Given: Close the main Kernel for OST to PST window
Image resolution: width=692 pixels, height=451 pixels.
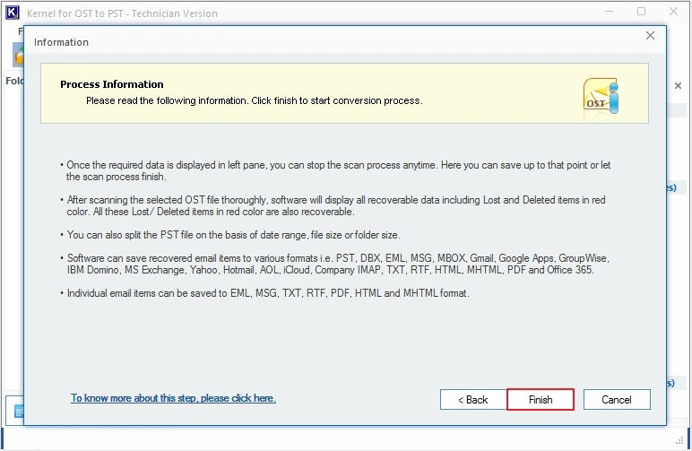Looking at the screenshot, I should (x=673, y=12).
